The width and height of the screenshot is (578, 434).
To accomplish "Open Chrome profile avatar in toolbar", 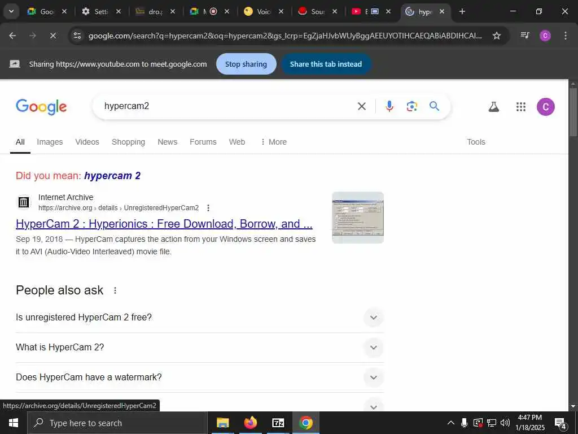I will click(x=545, y=36).
